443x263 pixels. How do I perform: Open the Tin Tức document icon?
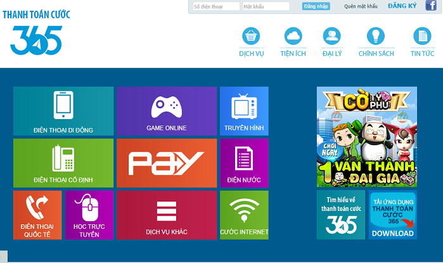pos(422,36)
